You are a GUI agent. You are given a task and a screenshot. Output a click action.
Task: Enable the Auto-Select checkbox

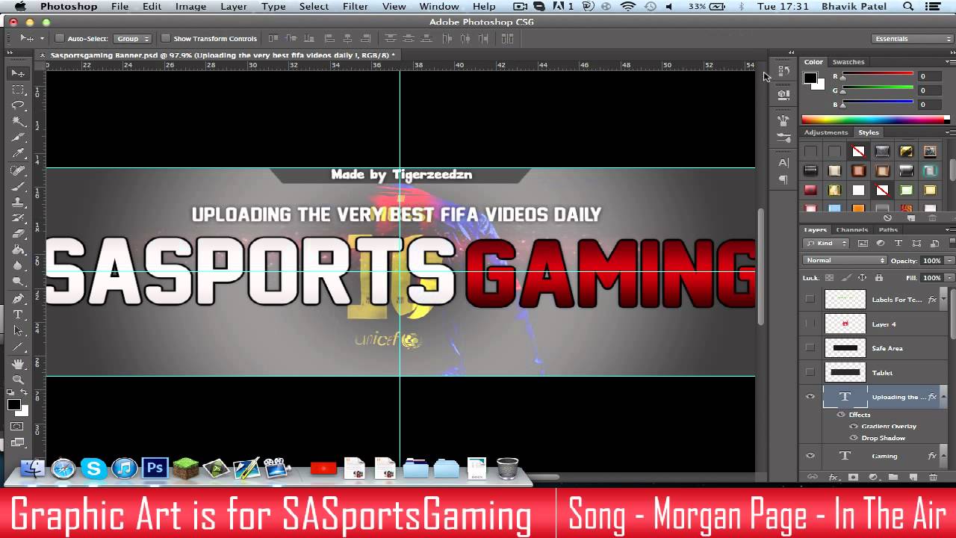(60, 38)
